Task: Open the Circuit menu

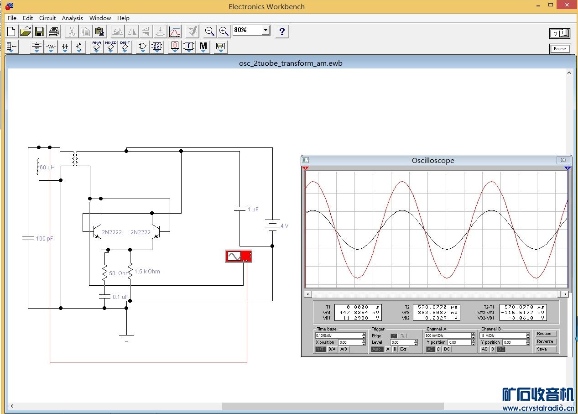Action: 47,18
